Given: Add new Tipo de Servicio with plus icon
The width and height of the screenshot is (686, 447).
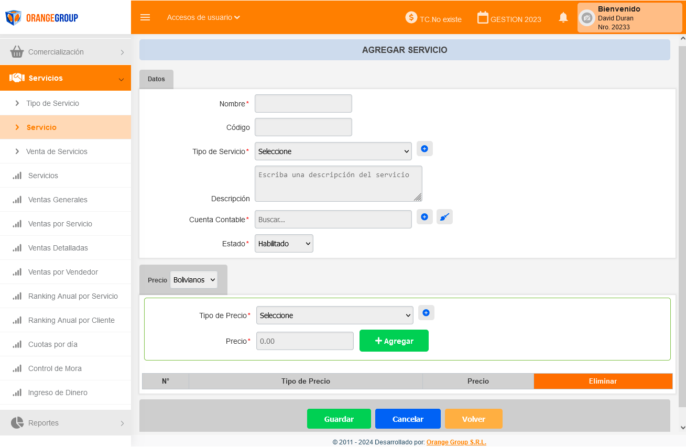Looking at the screenshot, I should point(424,149).
